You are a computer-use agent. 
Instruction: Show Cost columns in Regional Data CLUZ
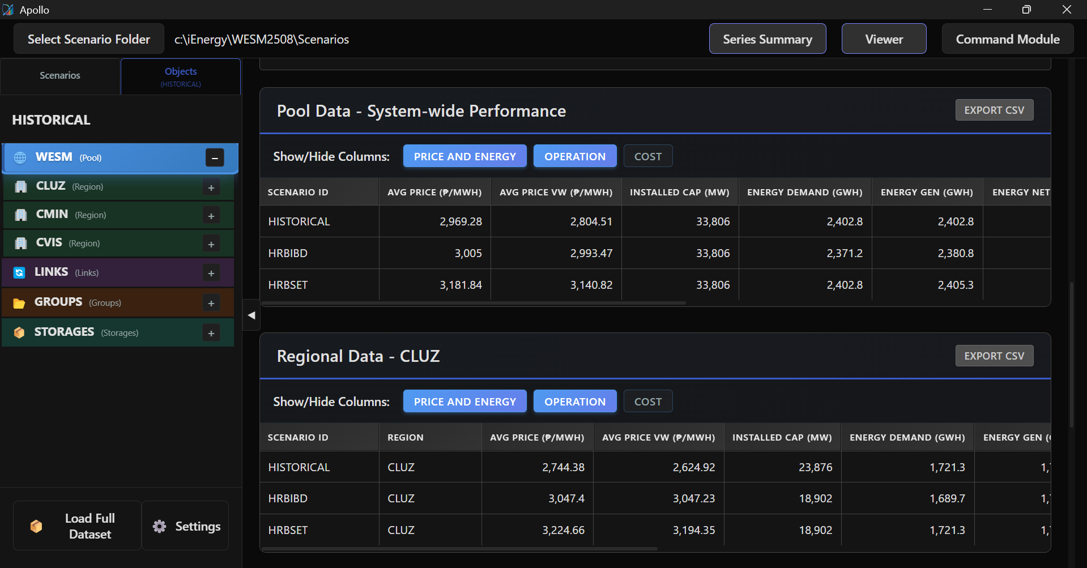(x=647, y=402)
